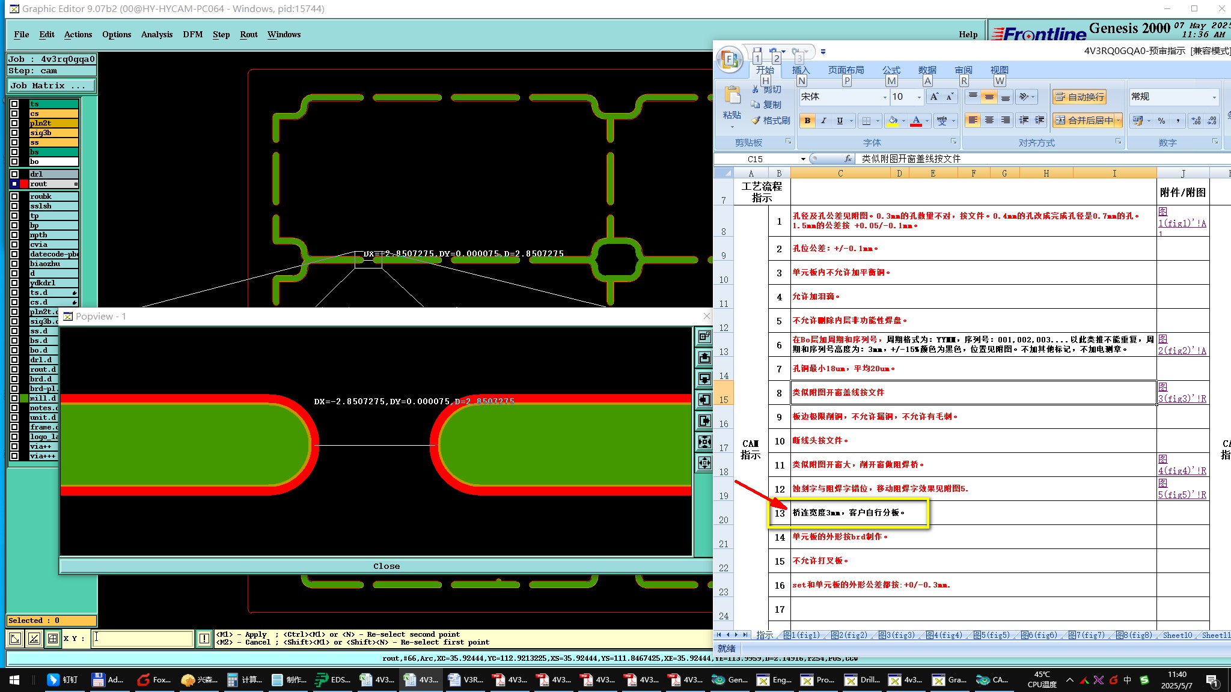Click pan up icon in Popview
Screen dimensions: 1231x692
[x=704, y=358]
